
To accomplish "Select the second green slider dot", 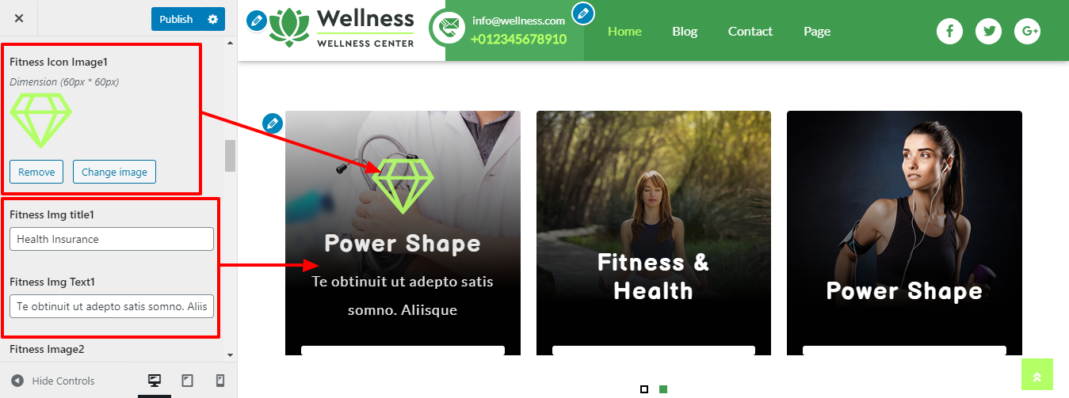I will pyautogui.click(x=663, y=389).
